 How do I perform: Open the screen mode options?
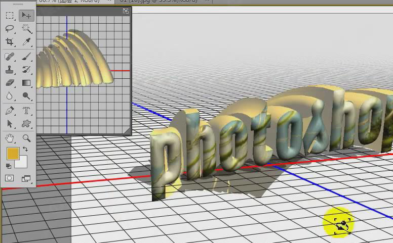pos(26,178)
